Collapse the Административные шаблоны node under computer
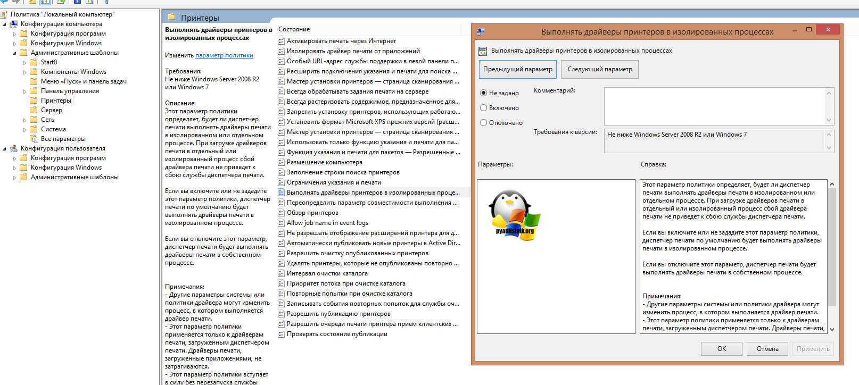Viewport: 859px width, 385px height. coord(14,53)
